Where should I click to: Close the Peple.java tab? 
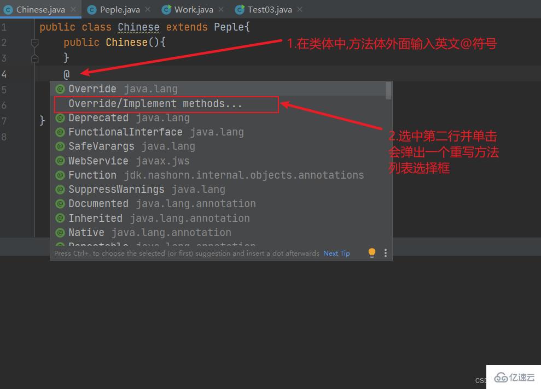click(148, 10)
